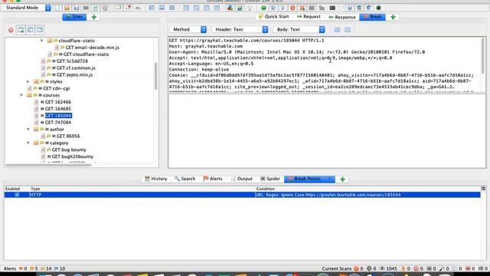Viewport: 490px width, 276px height.
Task: Open the History tab
Action: tap(156, 179)
